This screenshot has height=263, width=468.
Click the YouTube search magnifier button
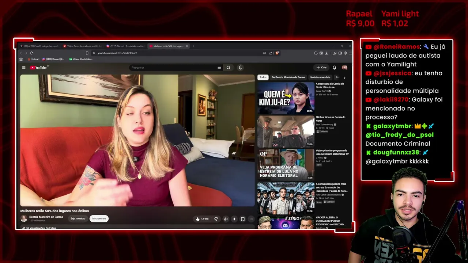pos(228,68)
